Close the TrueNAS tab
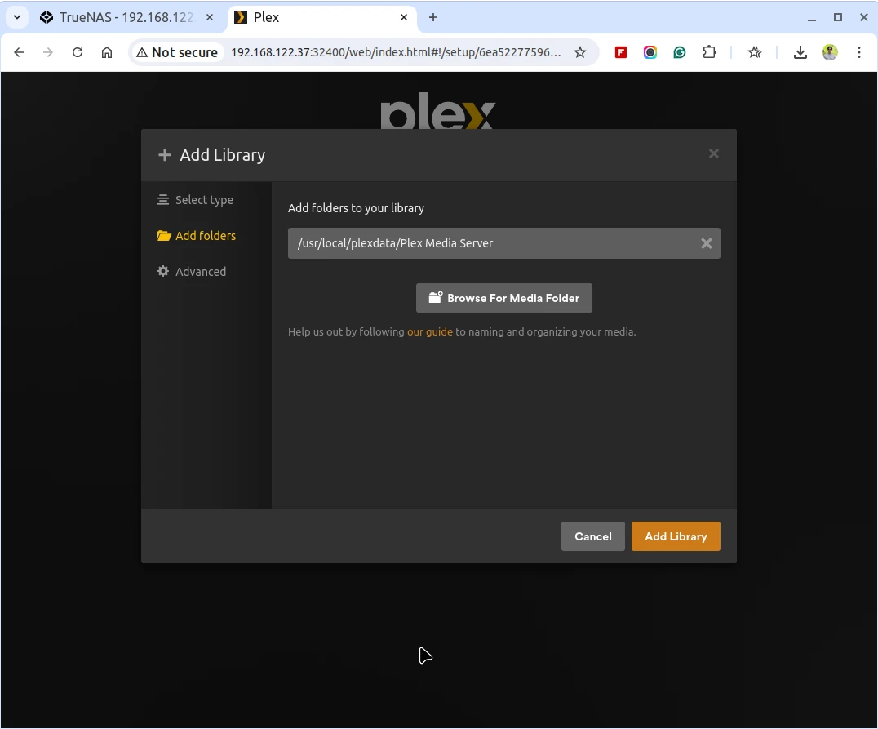Image resolution: width=878 pixels, height=729 pixels. (x=210, y=17)
